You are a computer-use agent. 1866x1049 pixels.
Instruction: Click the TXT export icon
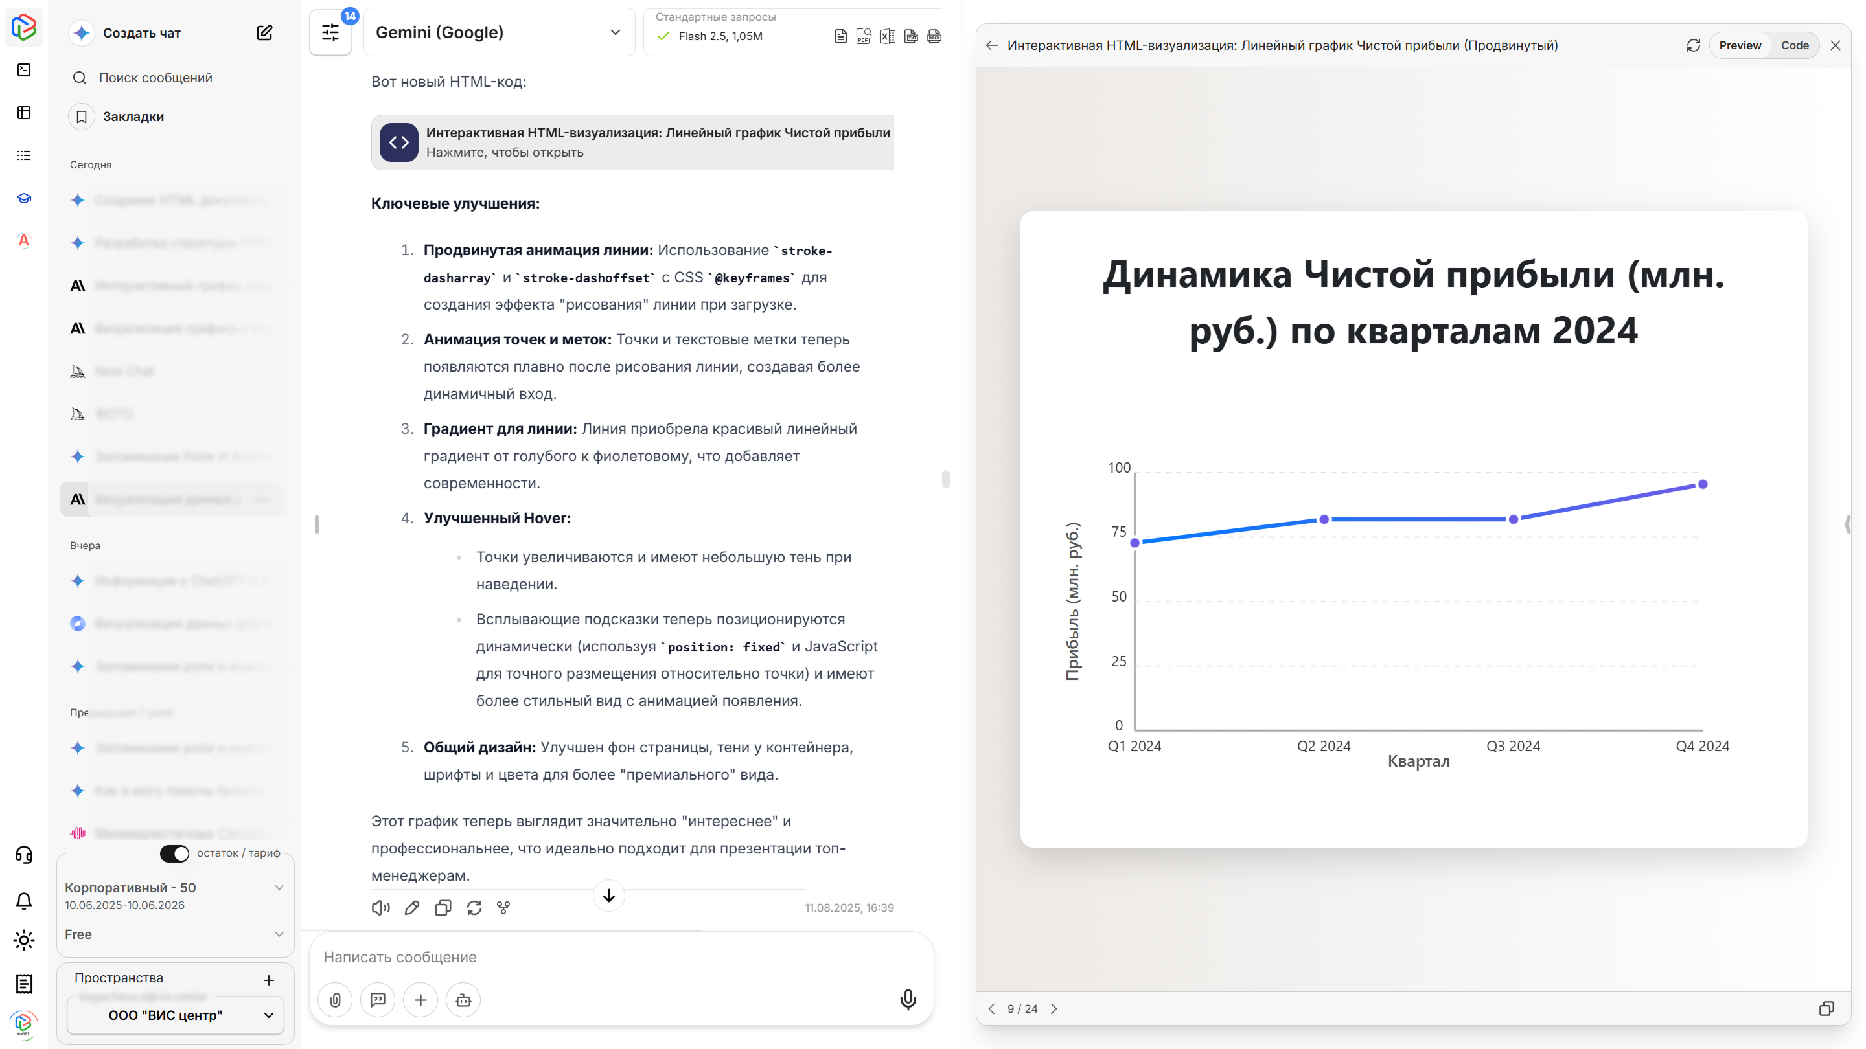pyautogui.click(x=910, y=36)
